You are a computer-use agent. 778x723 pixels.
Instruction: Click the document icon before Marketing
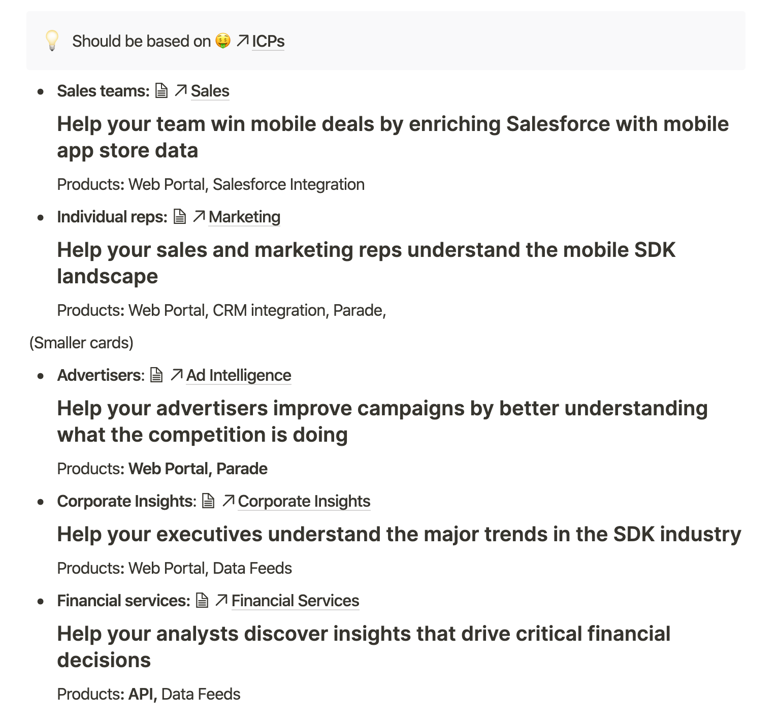click(x=180, y=217)
